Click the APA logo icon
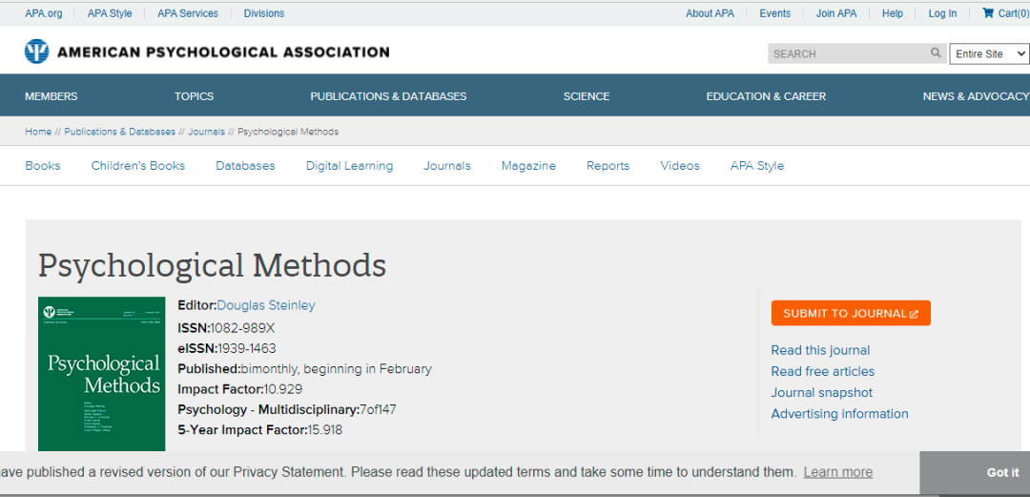Viewport: 1030px width, 497px height. tap(36, 52)
